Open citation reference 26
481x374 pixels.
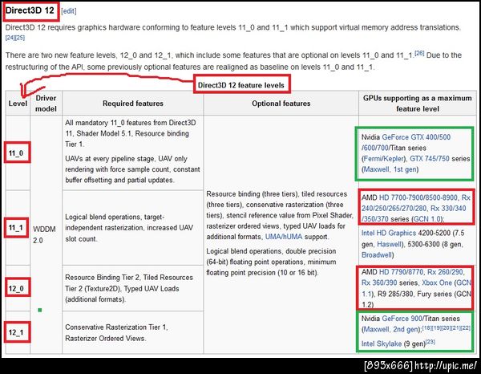tap(419, 53)
